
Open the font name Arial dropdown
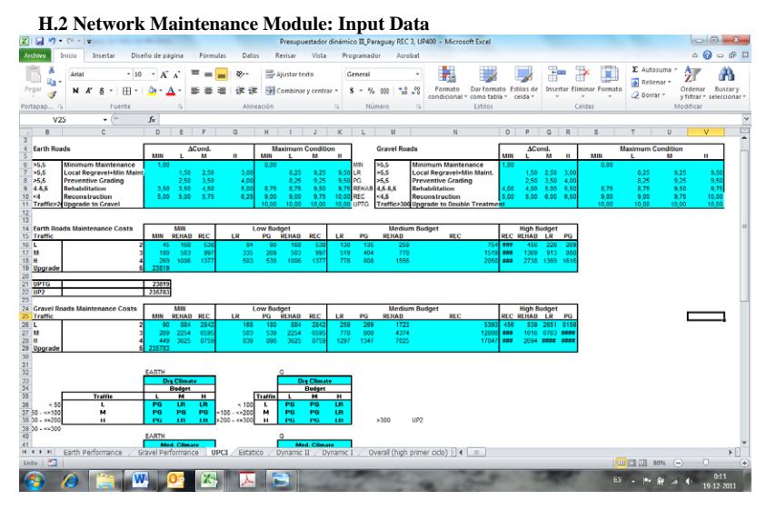coord(128,75)
